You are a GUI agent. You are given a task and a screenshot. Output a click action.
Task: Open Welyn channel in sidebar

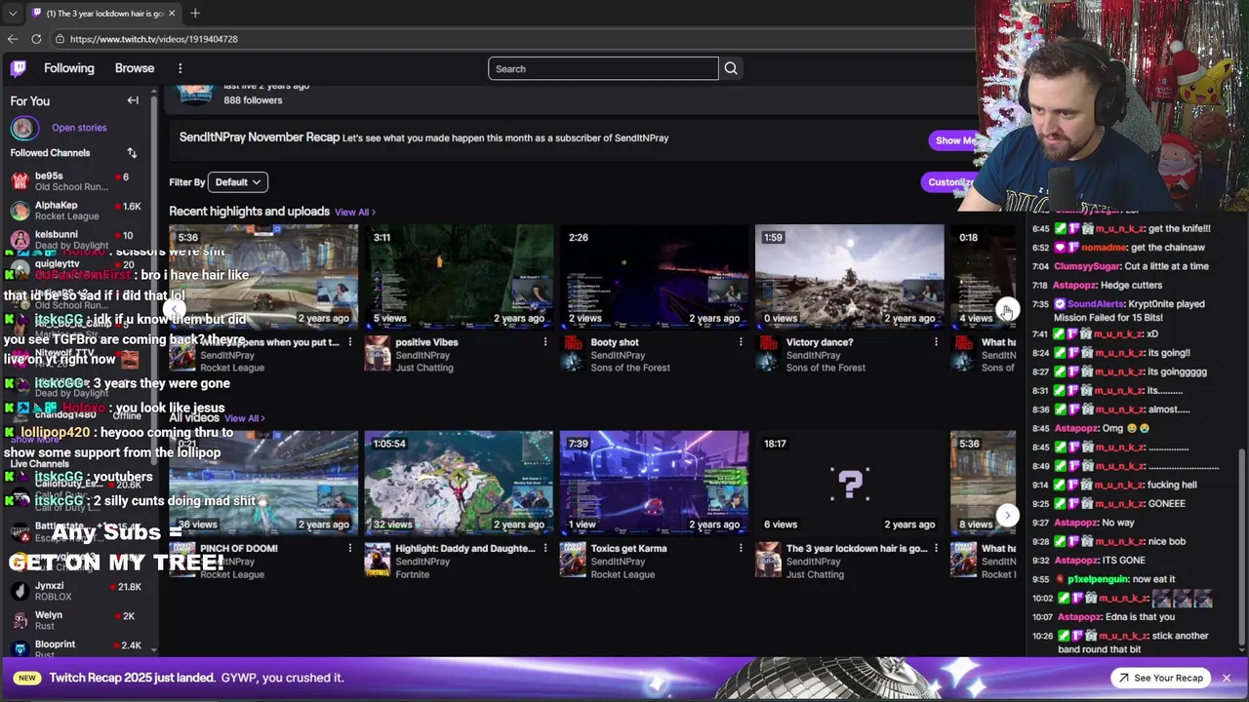point(78,620)
